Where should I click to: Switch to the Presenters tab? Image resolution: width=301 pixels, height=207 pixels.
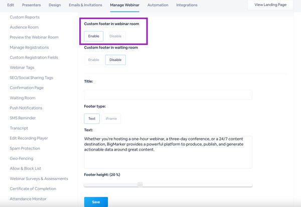[31, 5]
